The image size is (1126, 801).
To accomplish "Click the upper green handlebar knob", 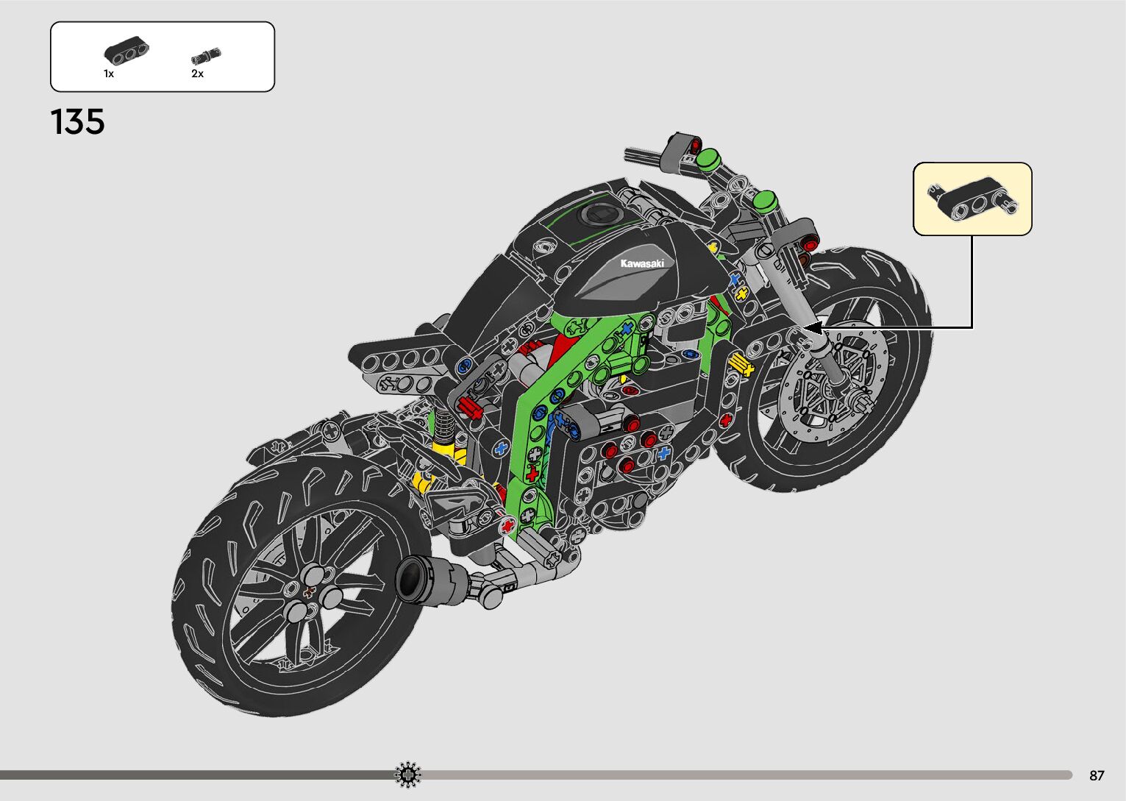I will tap(707, 158).
